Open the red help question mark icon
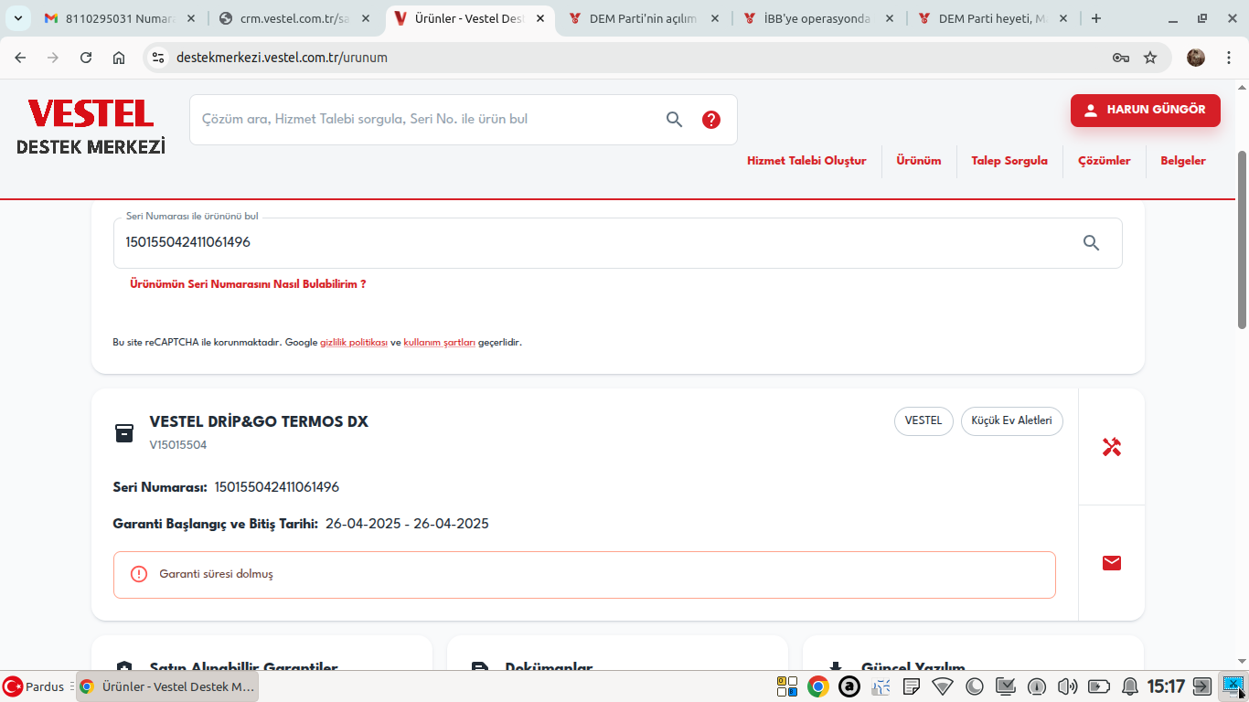This screenshot has width=1249, height=702. [711, 120]
